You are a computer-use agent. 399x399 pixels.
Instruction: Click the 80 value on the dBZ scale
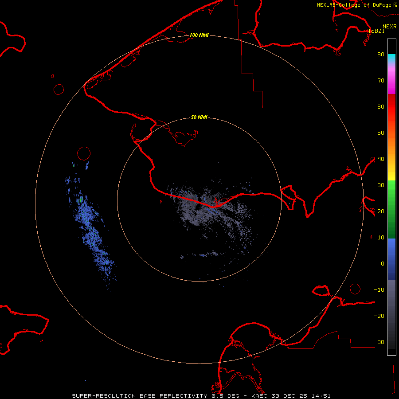pos(381,54)
